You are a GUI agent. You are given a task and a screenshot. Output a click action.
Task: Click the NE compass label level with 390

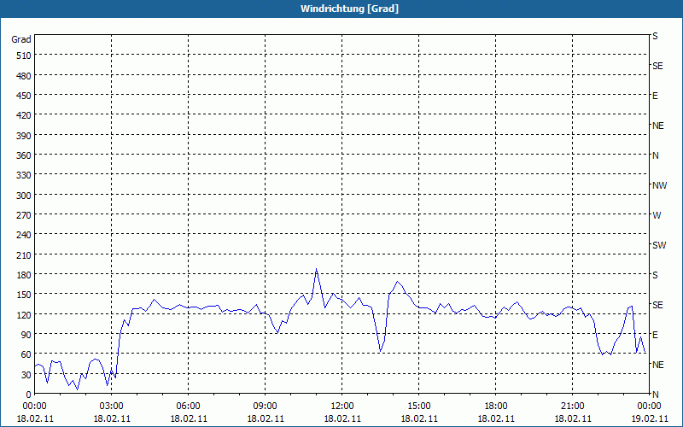[x=657, y=126]
